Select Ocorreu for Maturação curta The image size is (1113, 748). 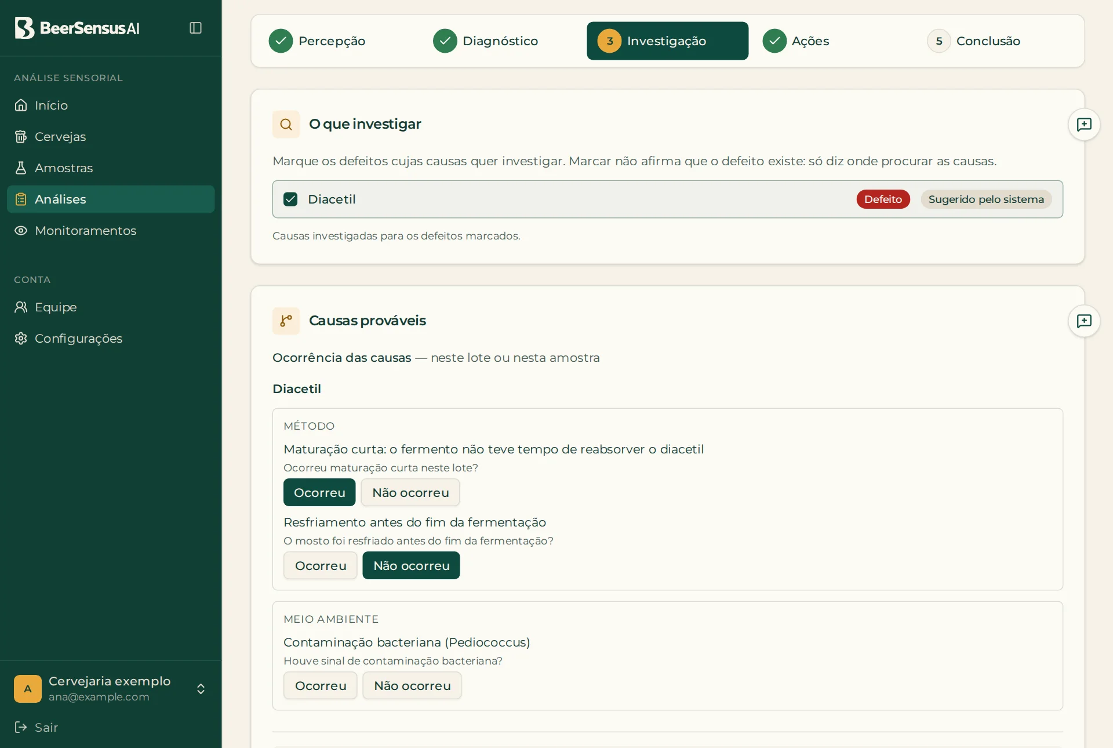coord(319,492)
